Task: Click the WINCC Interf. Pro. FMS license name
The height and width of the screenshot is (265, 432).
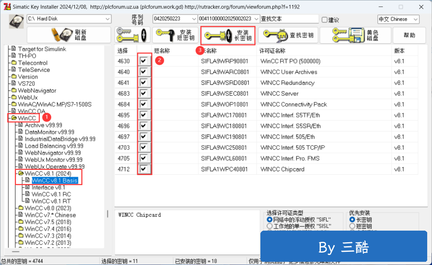Action: (x=290, y=158)
